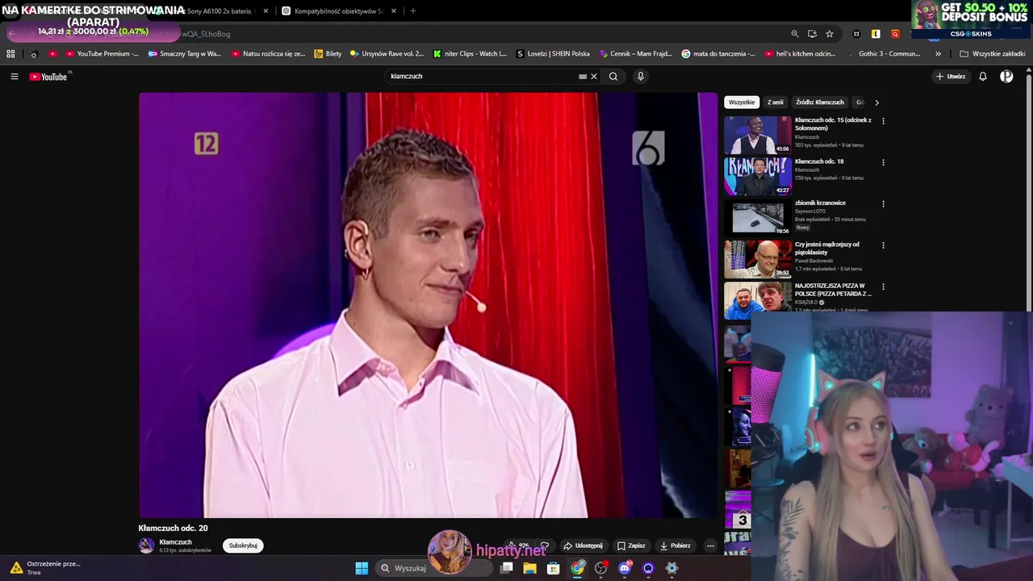Image resolution: width=1033 pixels, height=581 pixels.
Task: Go to the YouTube home logo
Action: 48,77
